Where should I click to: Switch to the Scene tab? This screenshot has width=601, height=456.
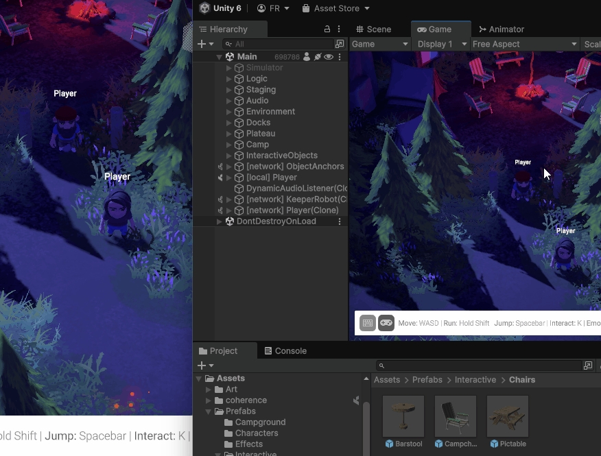tap(373, 29)
